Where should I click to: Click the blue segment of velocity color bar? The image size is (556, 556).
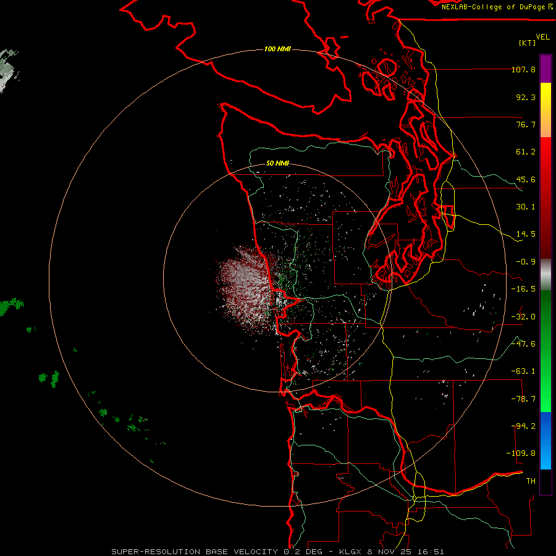coord(545,440)
